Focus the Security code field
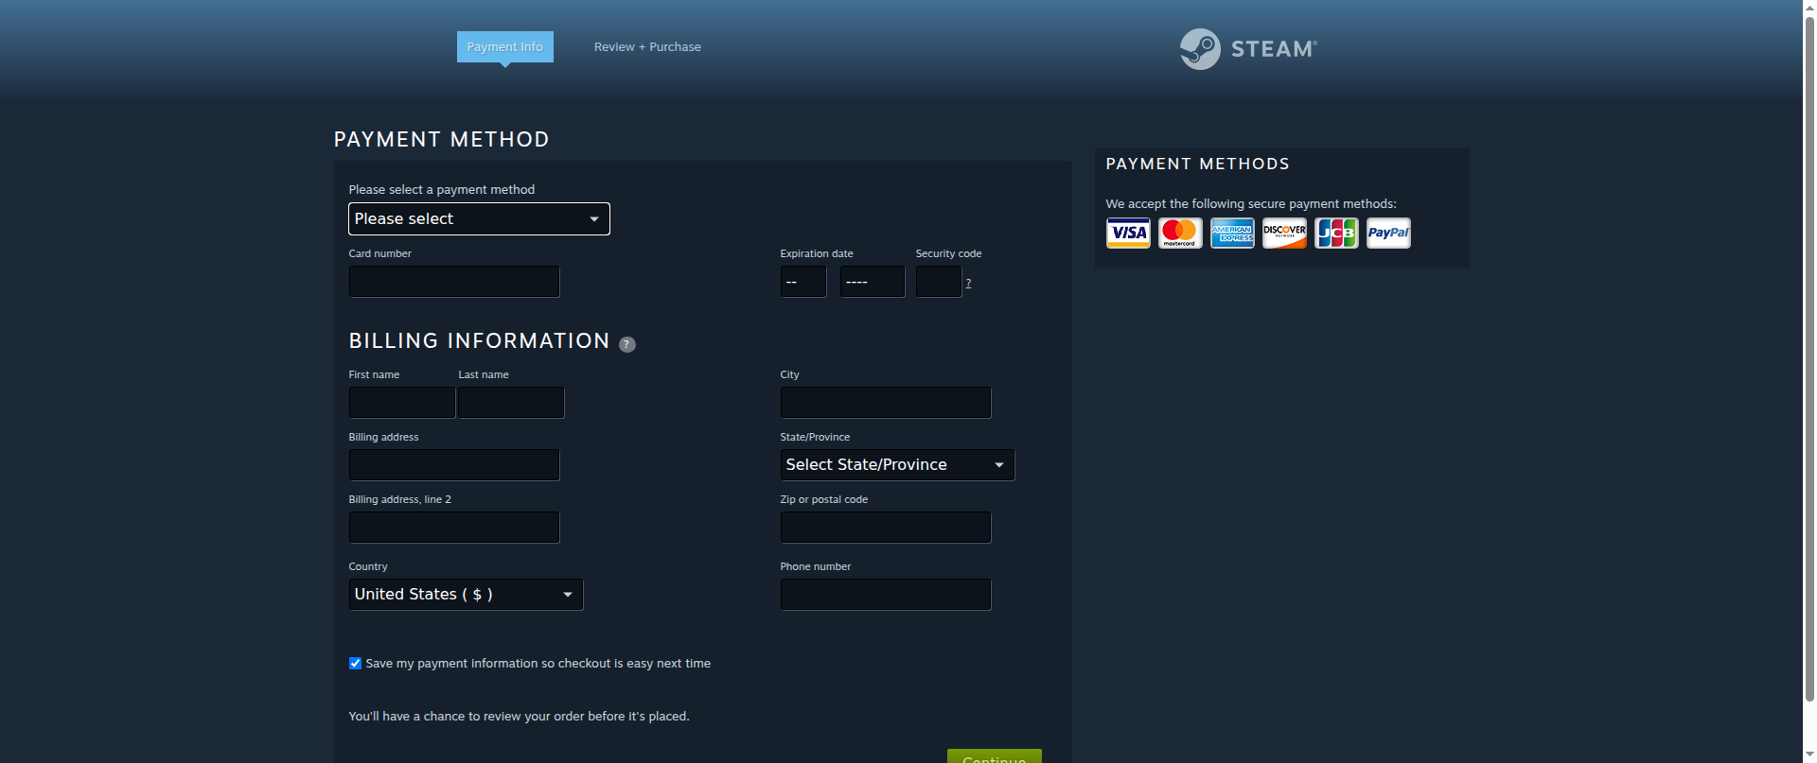Screen dimensions: 1817x763 [x=939, y=282]
